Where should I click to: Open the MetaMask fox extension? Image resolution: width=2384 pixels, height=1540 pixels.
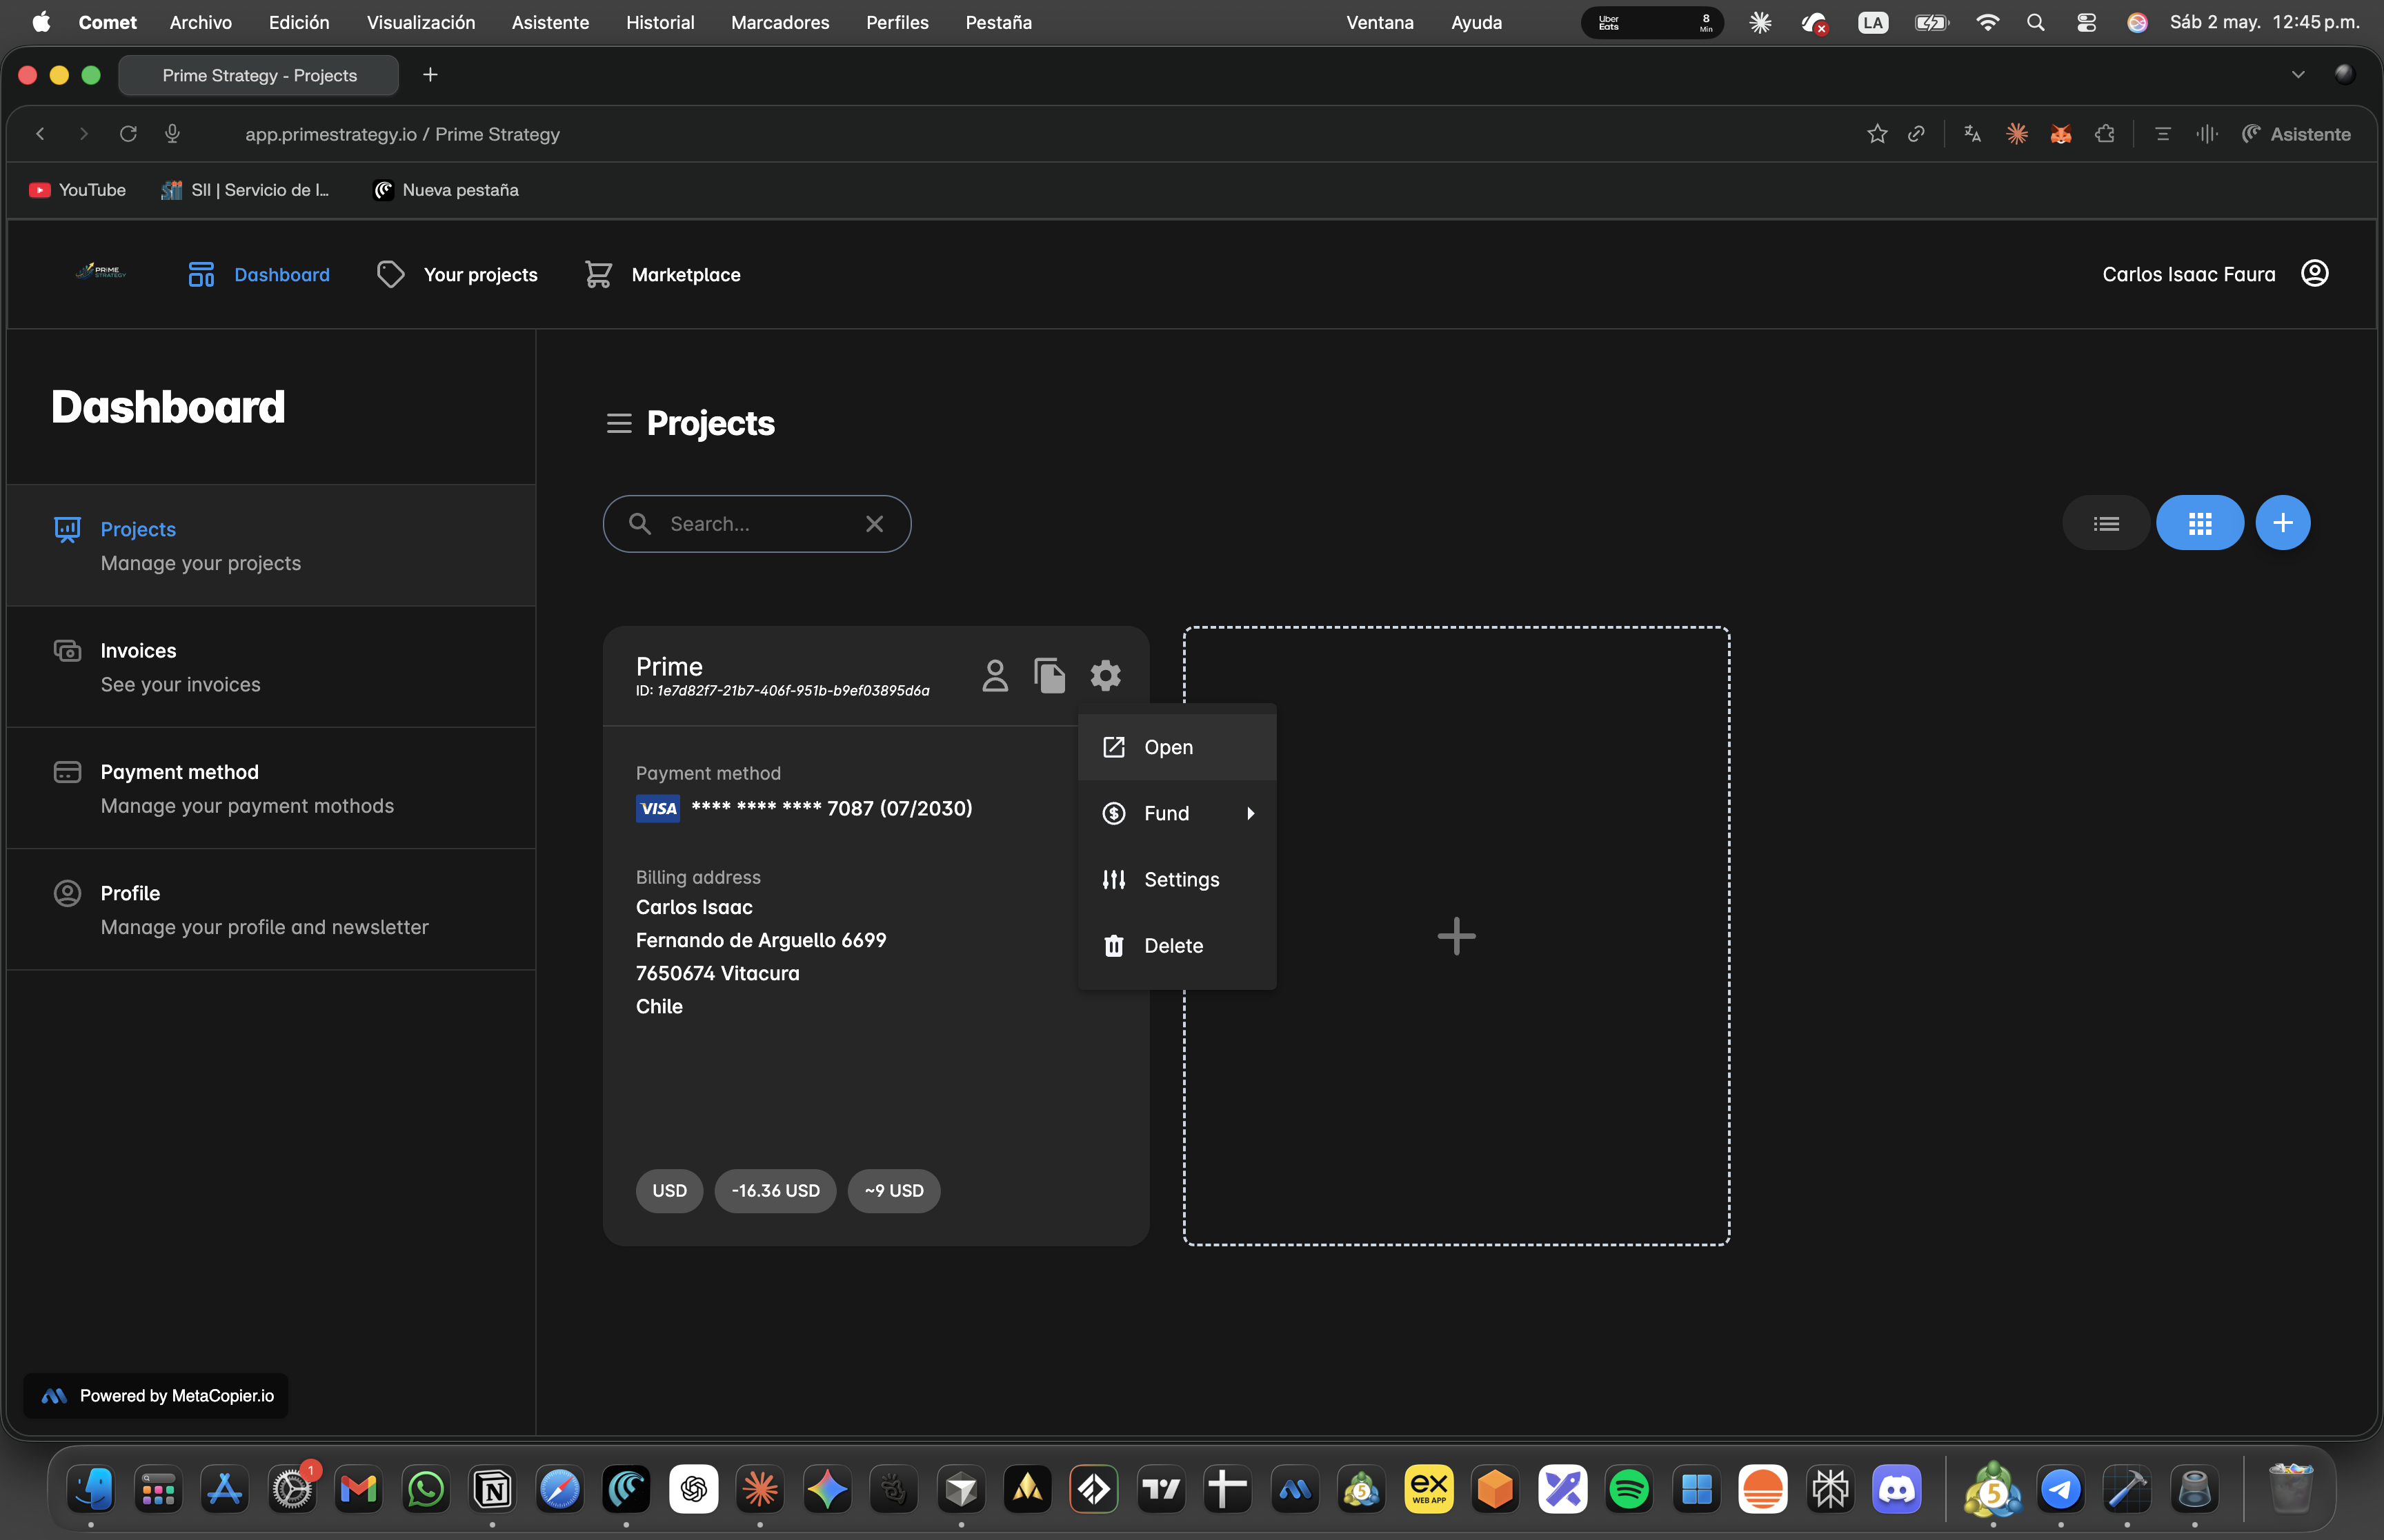tap(2060, 134)
